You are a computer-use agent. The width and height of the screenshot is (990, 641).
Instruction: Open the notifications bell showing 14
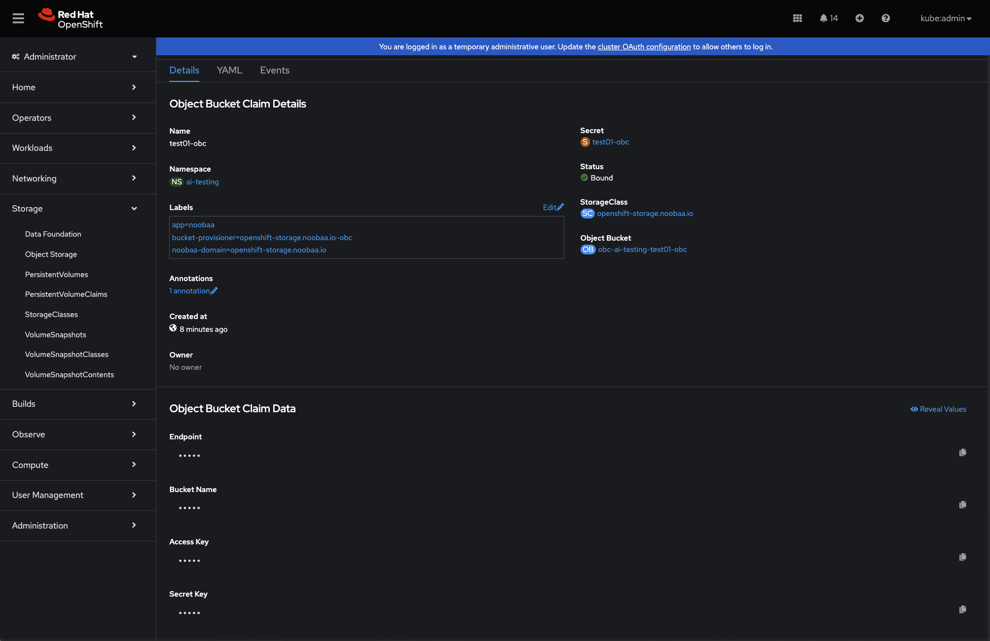829,18
